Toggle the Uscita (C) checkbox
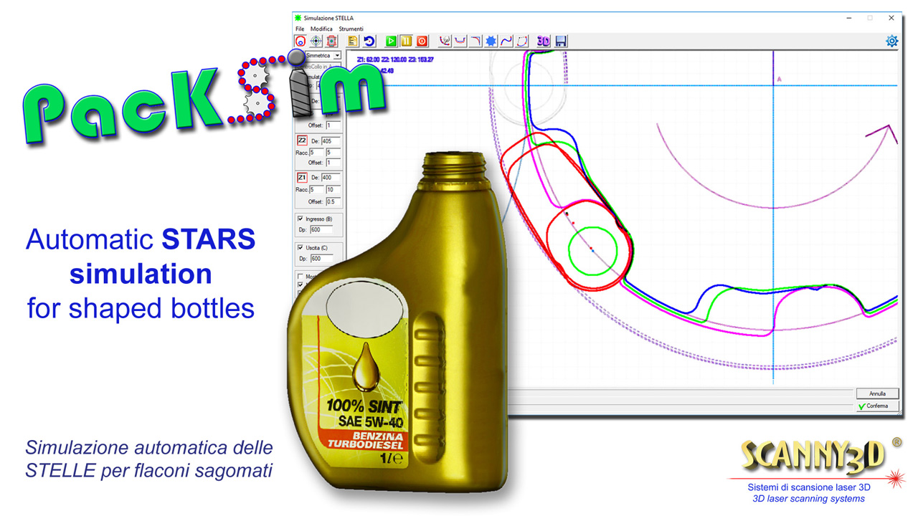The height and width of the screenshot is (516, 918). (301, 247)
